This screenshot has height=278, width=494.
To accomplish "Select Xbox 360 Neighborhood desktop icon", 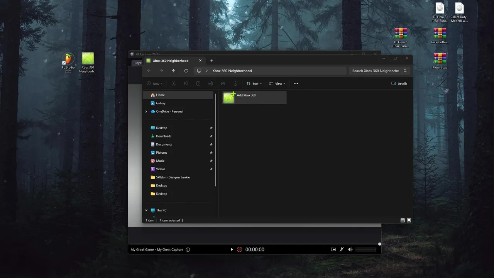I will click(x=88, y=63).
